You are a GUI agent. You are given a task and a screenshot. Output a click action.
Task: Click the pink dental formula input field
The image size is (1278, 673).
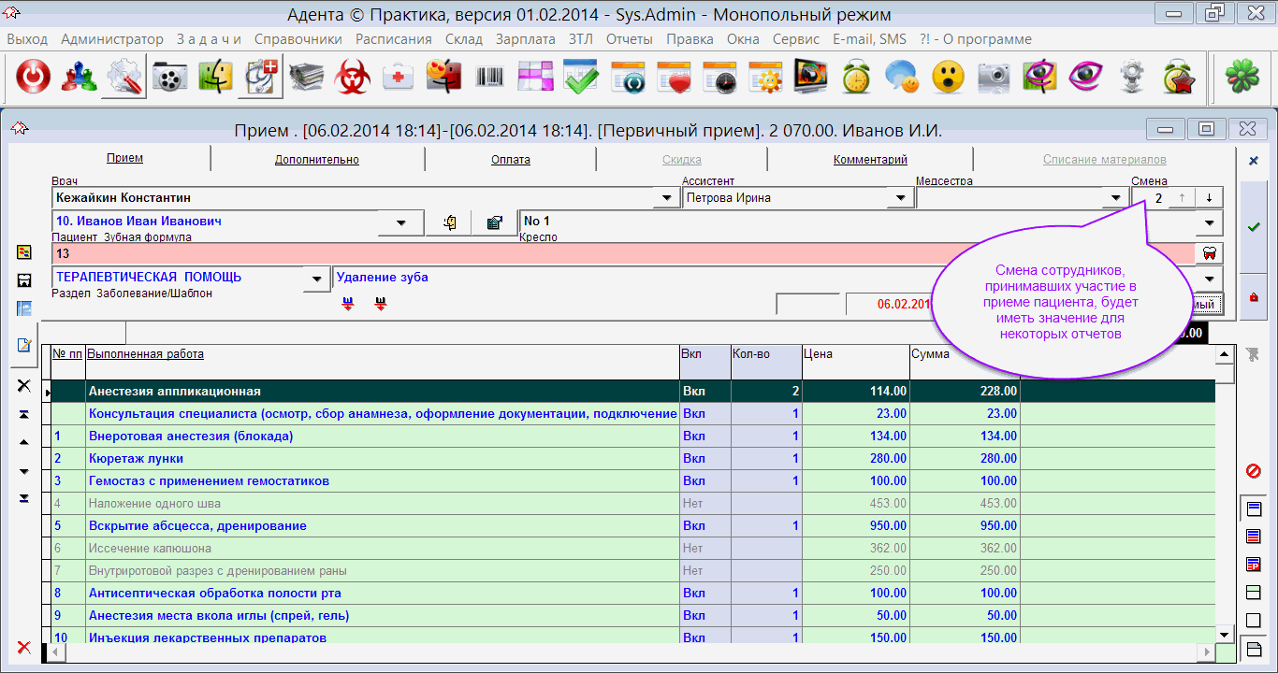coord(617,253)
